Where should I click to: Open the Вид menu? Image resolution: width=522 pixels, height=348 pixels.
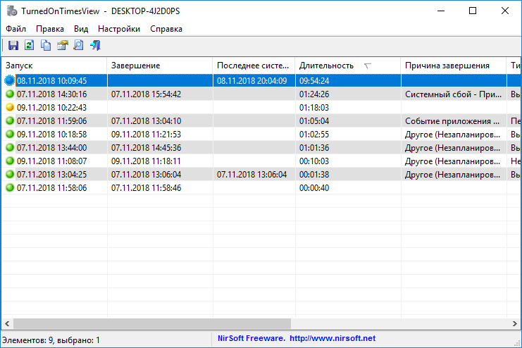pyautogui.click(x=81, y=29)
